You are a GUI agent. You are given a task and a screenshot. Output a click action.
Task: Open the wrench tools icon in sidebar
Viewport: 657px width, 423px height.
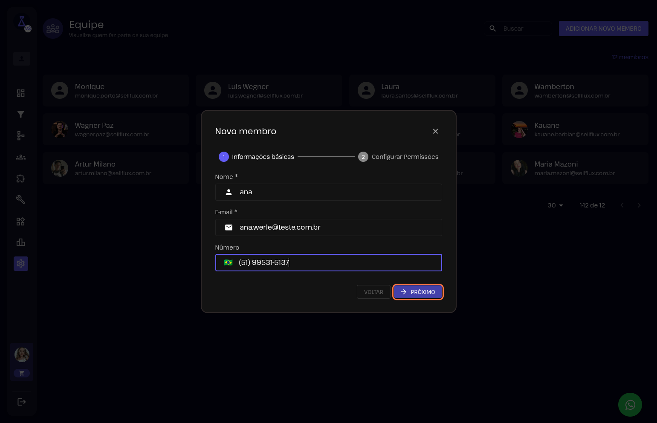[20, 199]
